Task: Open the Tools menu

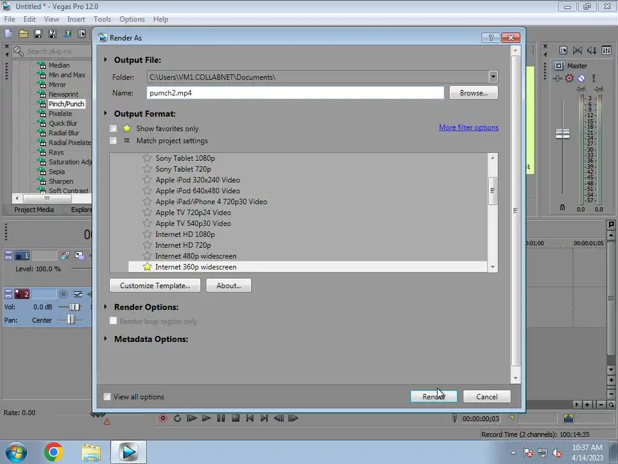Action: [102, 19]
